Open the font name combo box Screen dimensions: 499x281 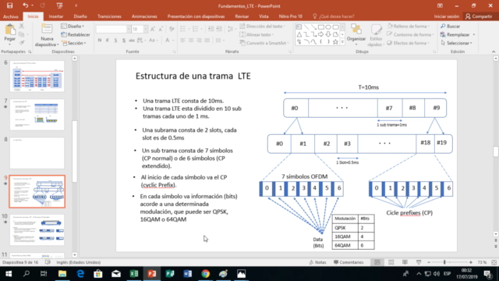[113, 30]
